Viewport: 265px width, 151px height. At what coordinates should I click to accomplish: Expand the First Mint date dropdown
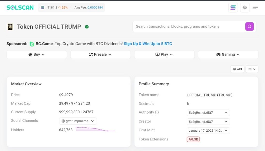point(208,131)
